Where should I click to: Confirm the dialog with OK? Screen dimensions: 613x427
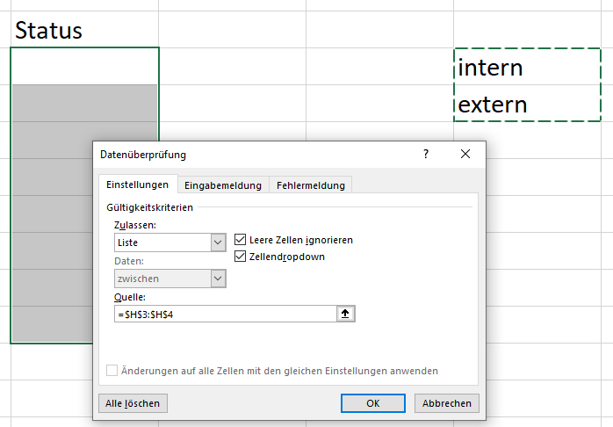click(x=373, y=403)
